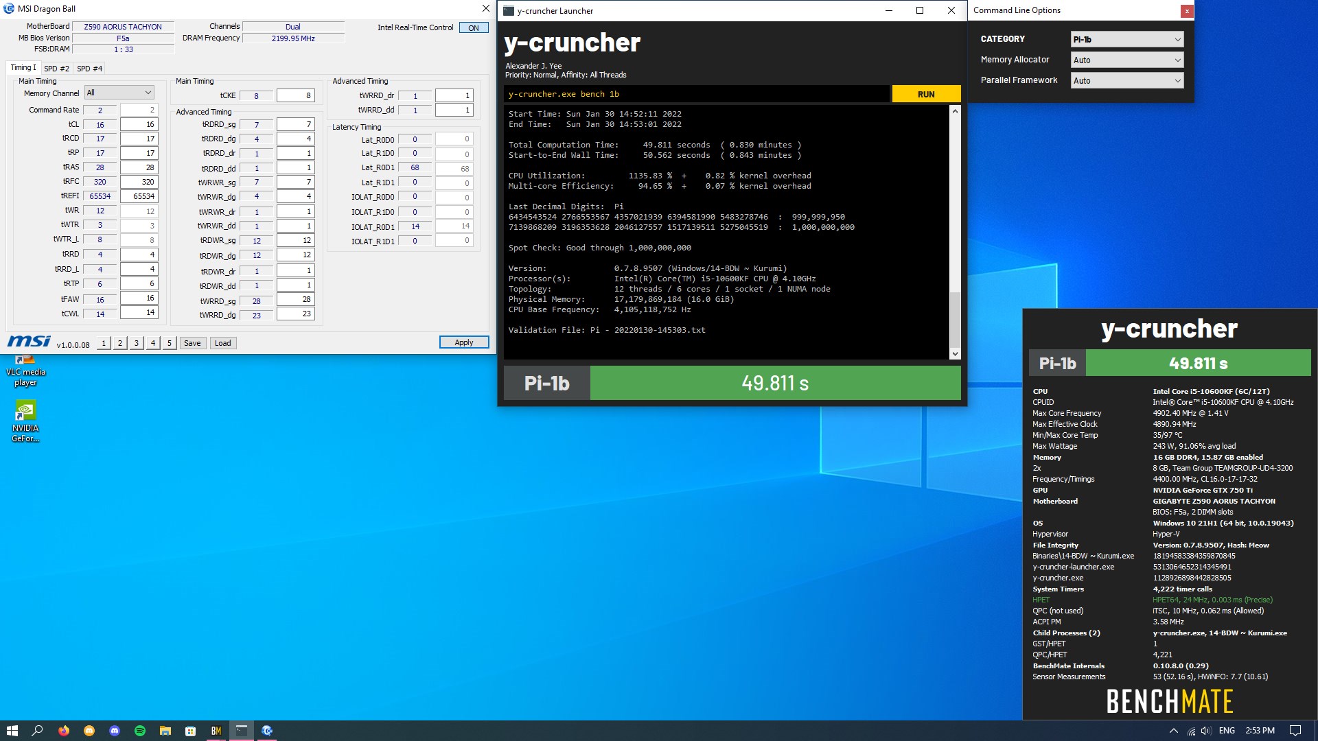The height and width of the screenshot is (741, 1318).
Task: Toggle Intel Real-Time Control ON button
Action: coord(474,28)
